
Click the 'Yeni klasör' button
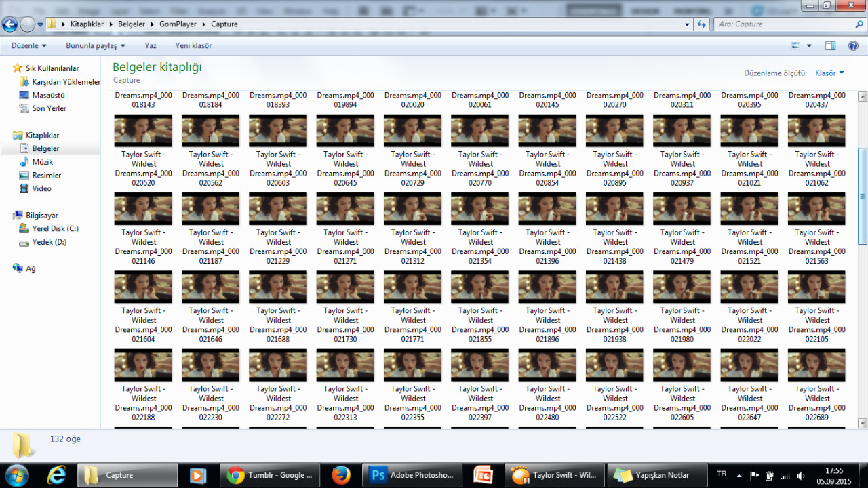(x=193, y=46)
